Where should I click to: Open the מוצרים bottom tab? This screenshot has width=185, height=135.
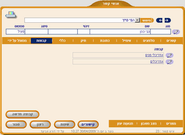(x=171, y=123)
